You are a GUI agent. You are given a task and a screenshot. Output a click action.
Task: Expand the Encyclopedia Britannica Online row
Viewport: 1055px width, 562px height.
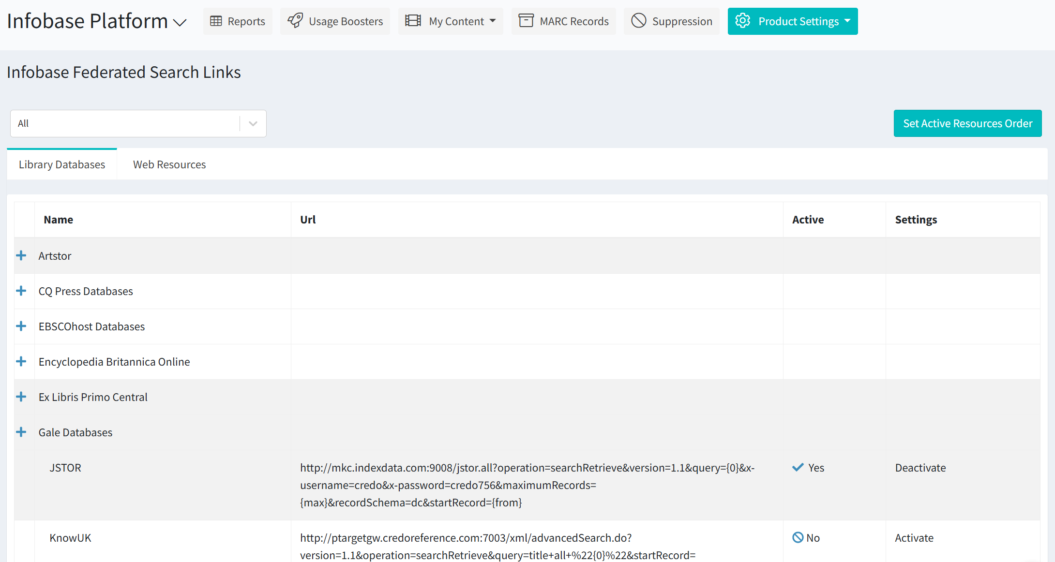pos(21,361)
